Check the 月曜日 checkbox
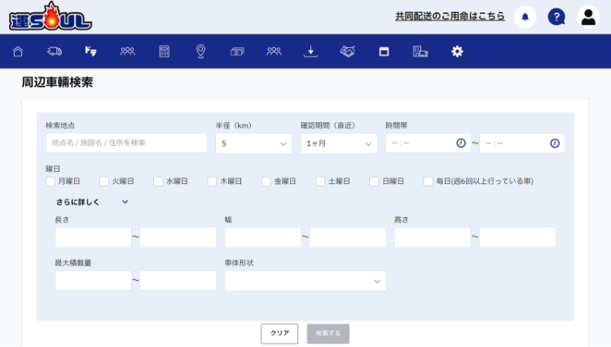The image size is (611, 347). pyautogui.click(x=51, y=182)
